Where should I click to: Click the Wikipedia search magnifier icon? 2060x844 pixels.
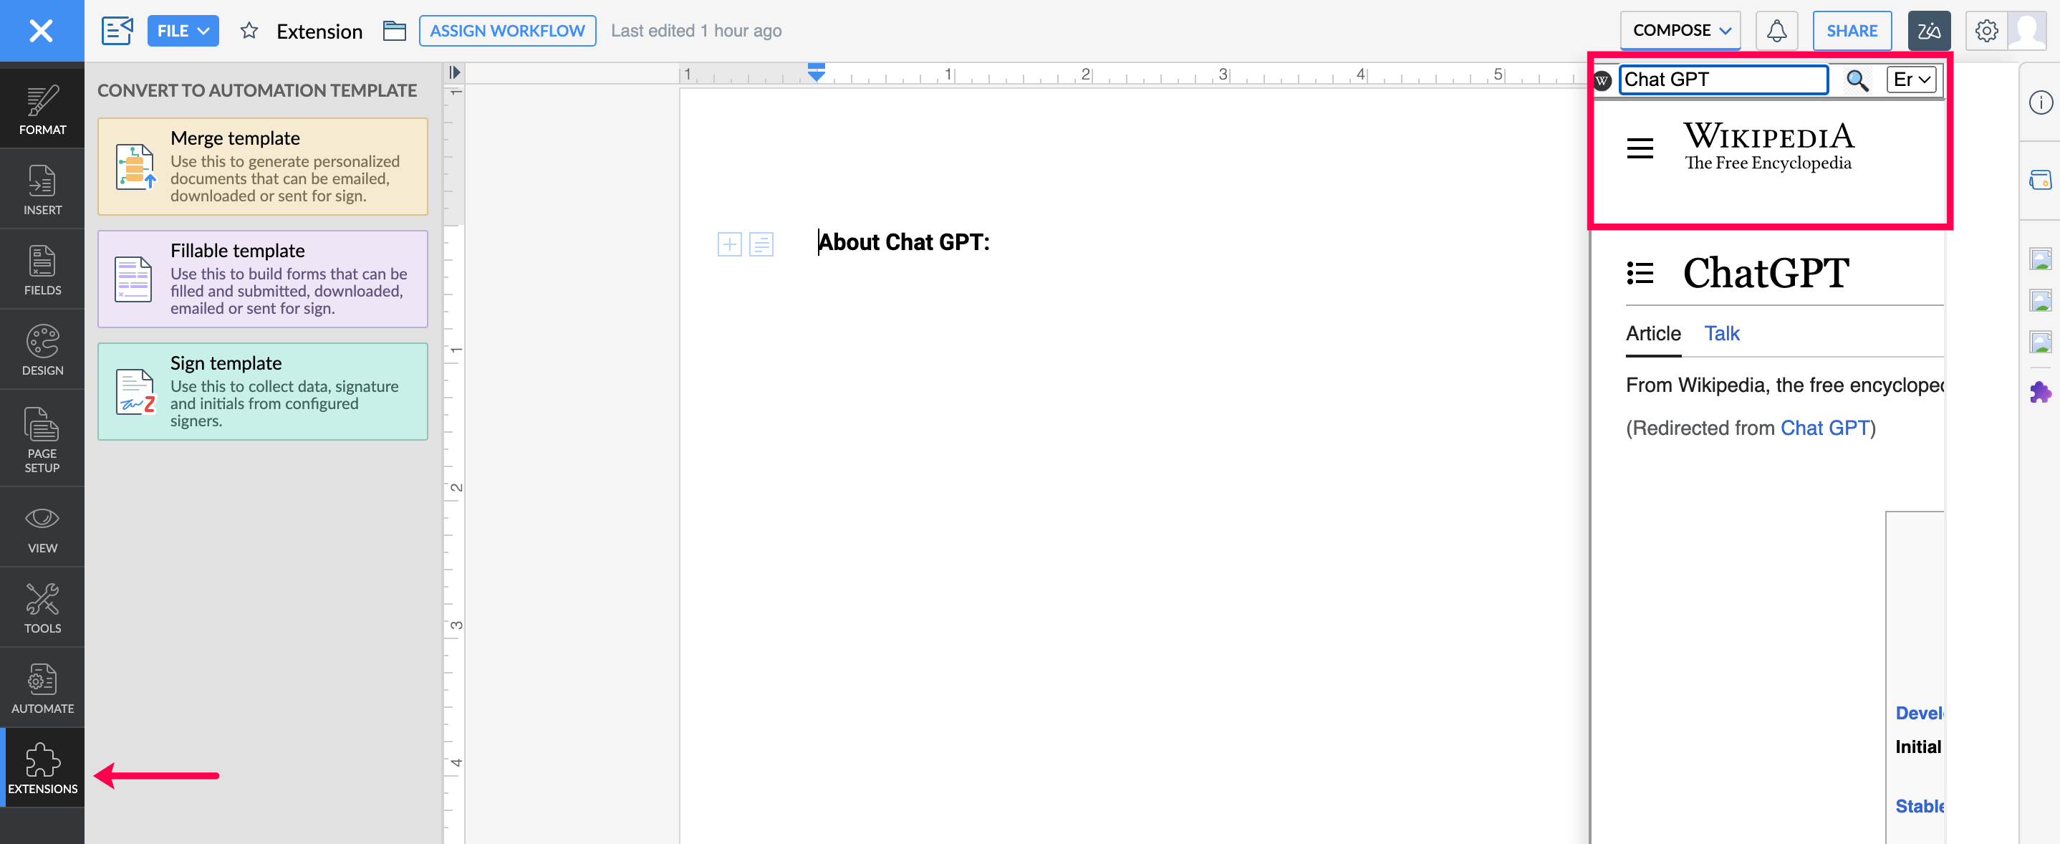click(1856, 80)
